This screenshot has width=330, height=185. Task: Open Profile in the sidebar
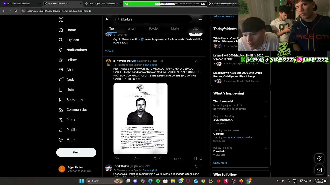click(x=68, y=130)
